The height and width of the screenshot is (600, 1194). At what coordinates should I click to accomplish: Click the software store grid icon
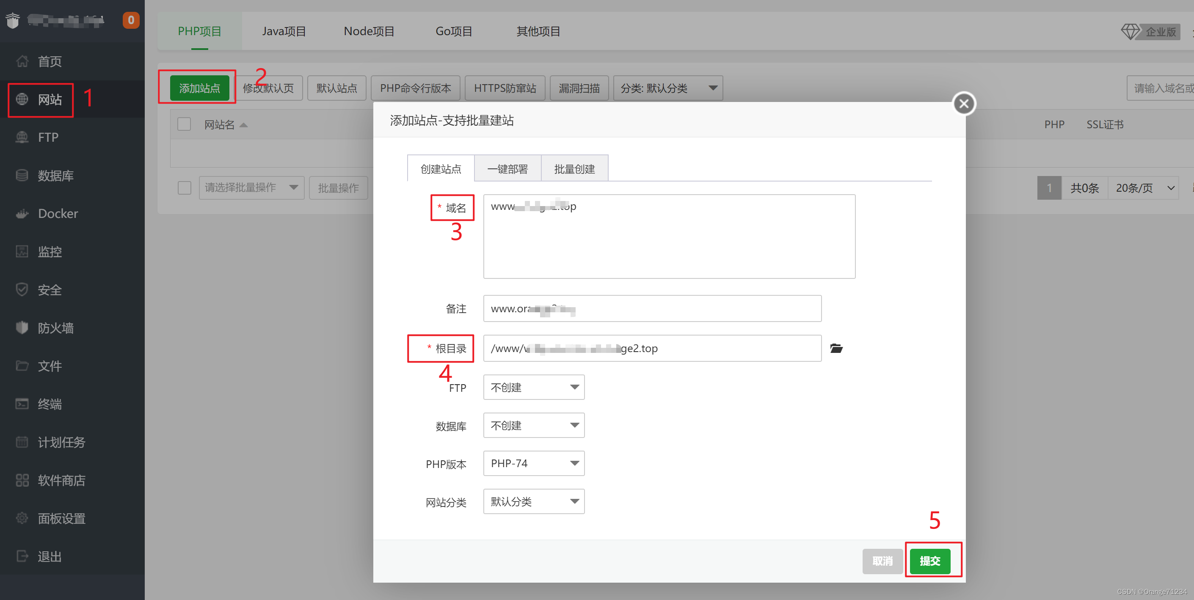(x=22, y=480)
